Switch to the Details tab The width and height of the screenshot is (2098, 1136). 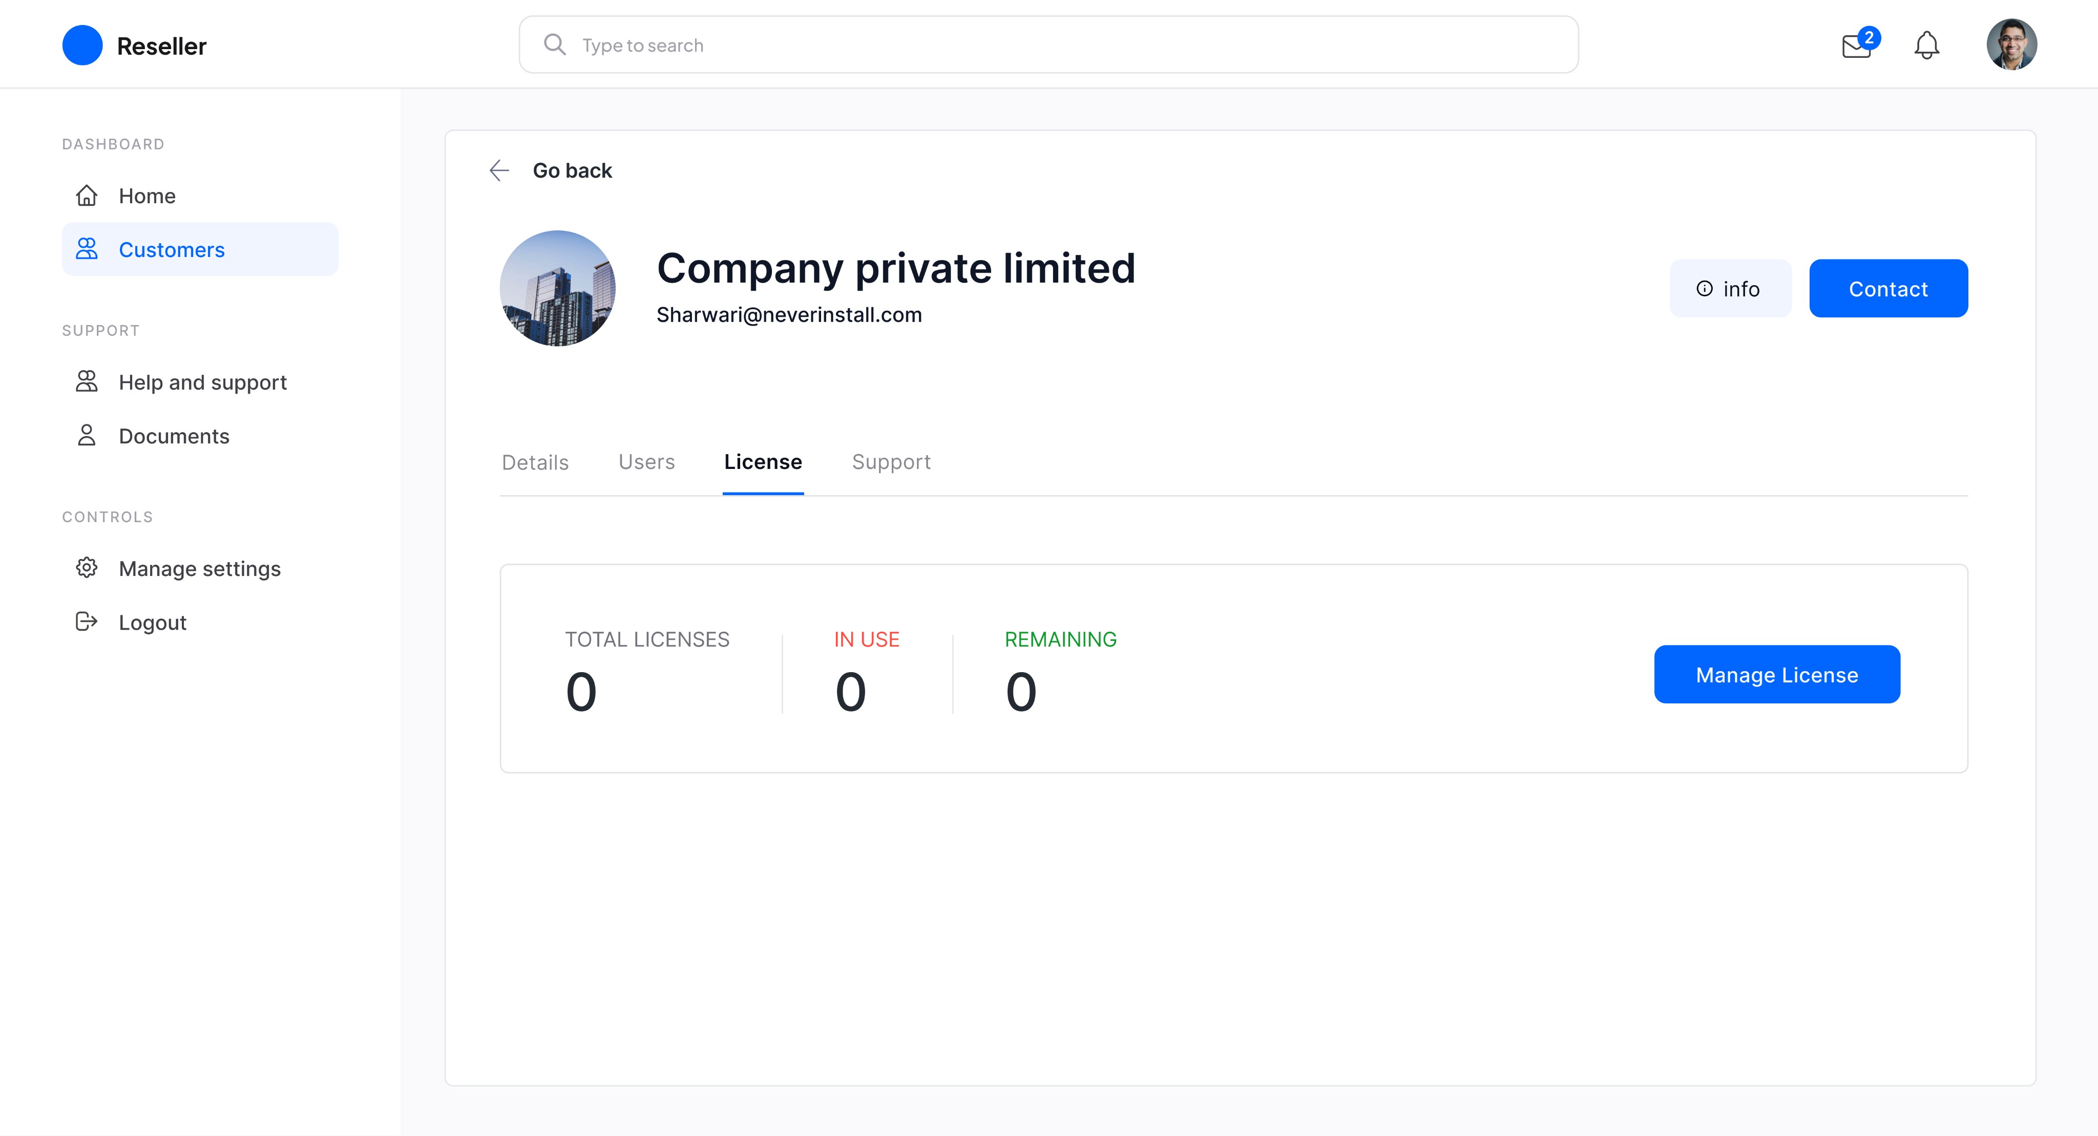[x=535, y=462]
